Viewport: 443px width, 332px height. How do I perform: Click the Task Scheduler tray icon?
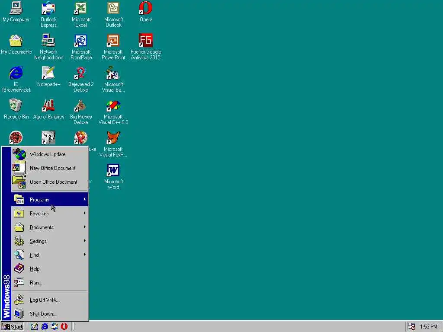(412, 326)
